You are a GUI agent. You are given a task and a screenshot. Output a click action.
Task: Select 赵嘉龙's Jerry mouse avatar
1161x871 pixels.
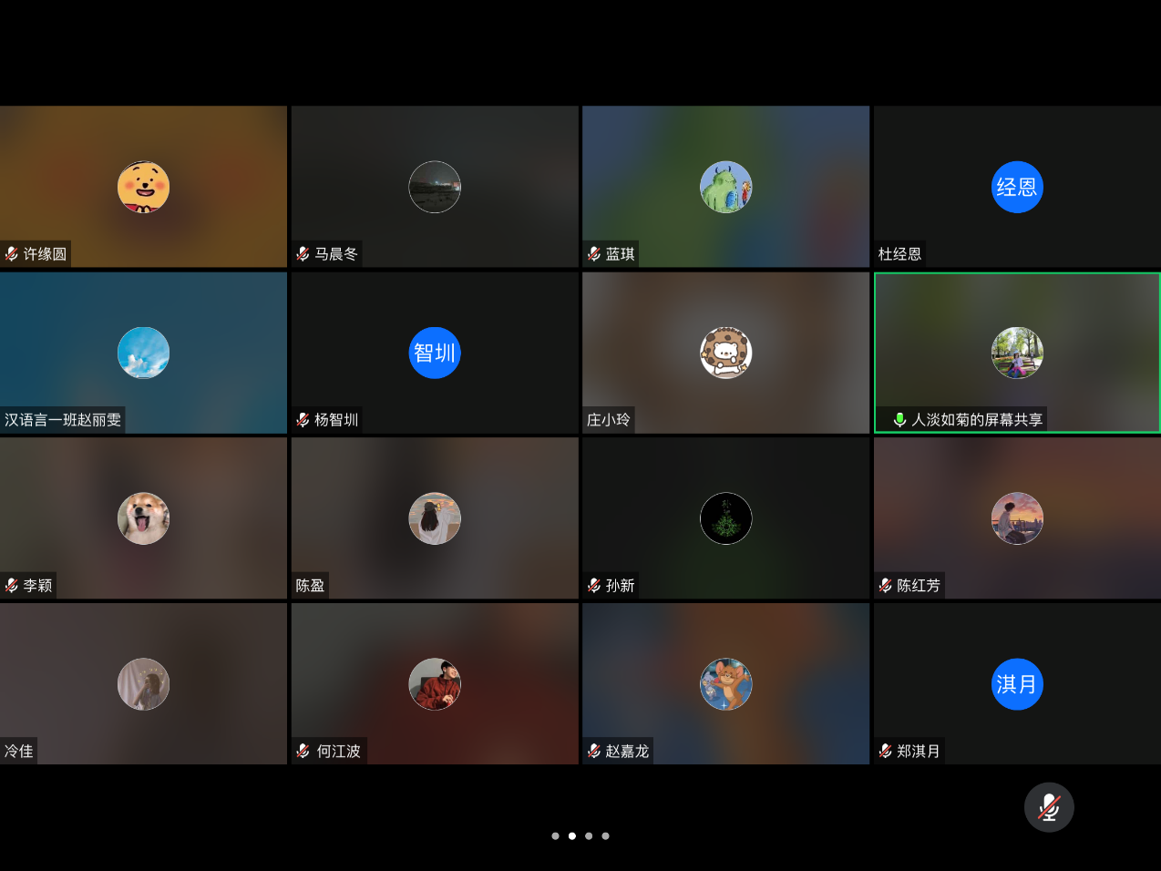pyautogui.click(x=725, y=684)
